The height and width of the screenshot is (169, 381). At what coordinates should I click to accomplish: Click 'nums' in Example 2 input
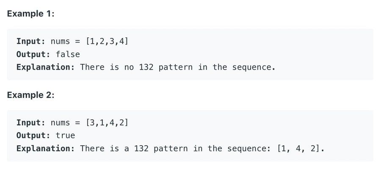pos(60,123)
